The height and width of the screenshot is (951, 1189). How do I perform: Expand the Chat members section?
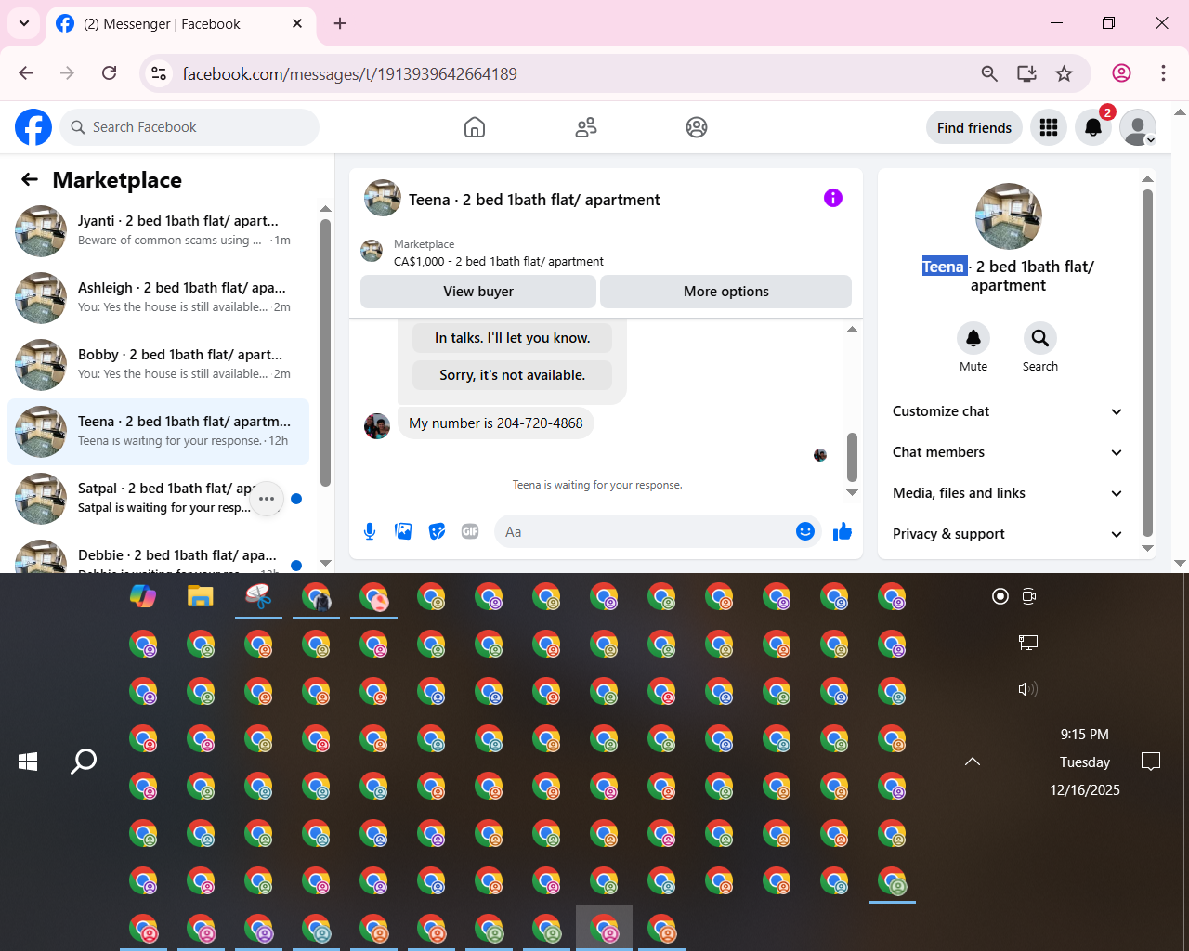coord(1009,452)
